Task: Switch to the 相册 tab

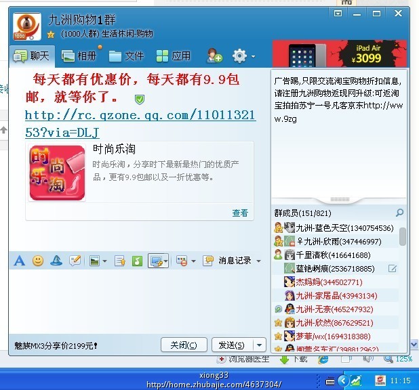Action: 79,56
